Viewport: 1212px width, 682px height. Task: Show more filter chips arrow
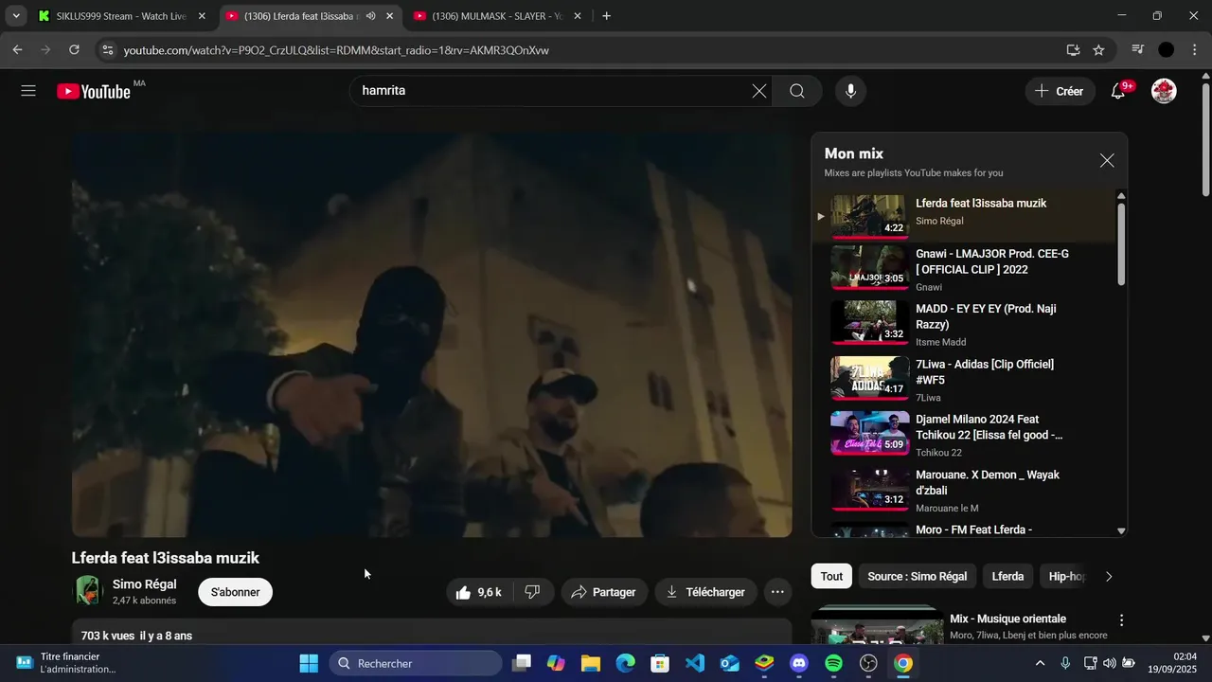click(1109, 576)
